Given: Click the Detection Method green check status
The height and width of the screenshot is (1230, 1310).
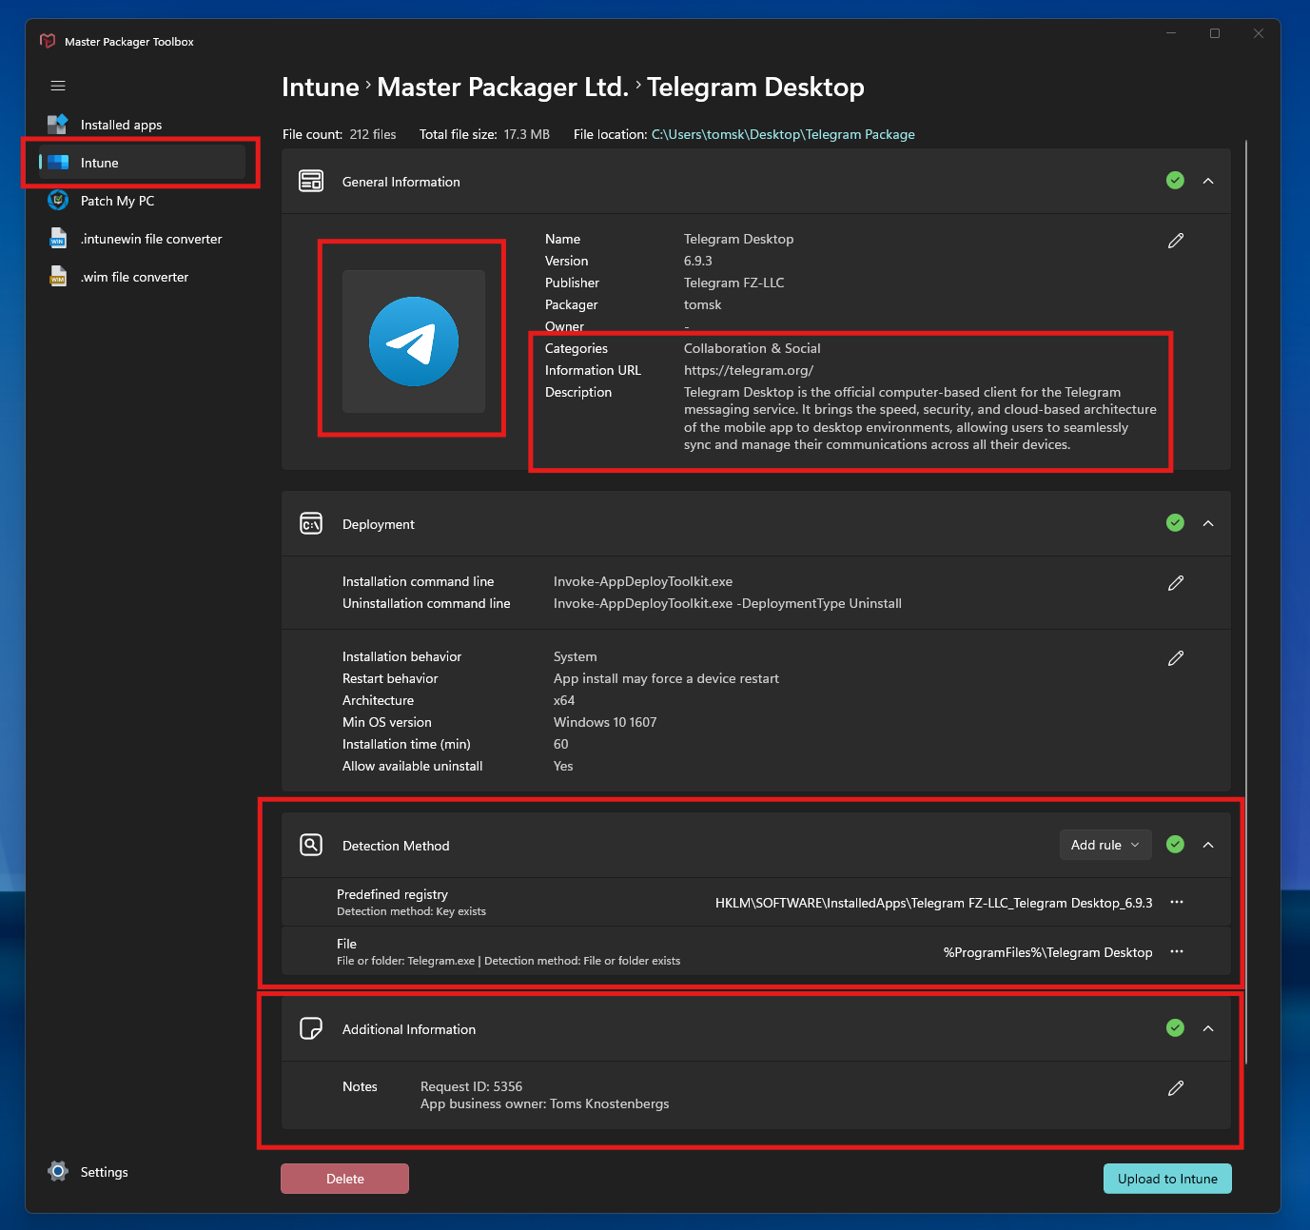Looking at the screenshot, I should tap(1176, 844).
